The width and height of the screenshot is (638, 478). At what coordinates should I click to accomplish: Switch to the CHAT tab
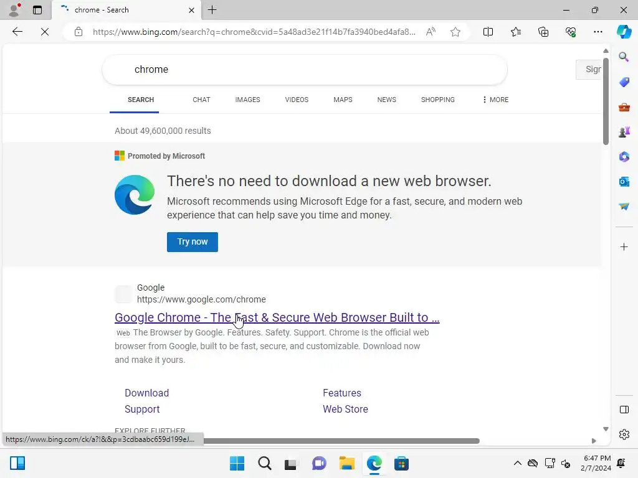pos(201,100)
